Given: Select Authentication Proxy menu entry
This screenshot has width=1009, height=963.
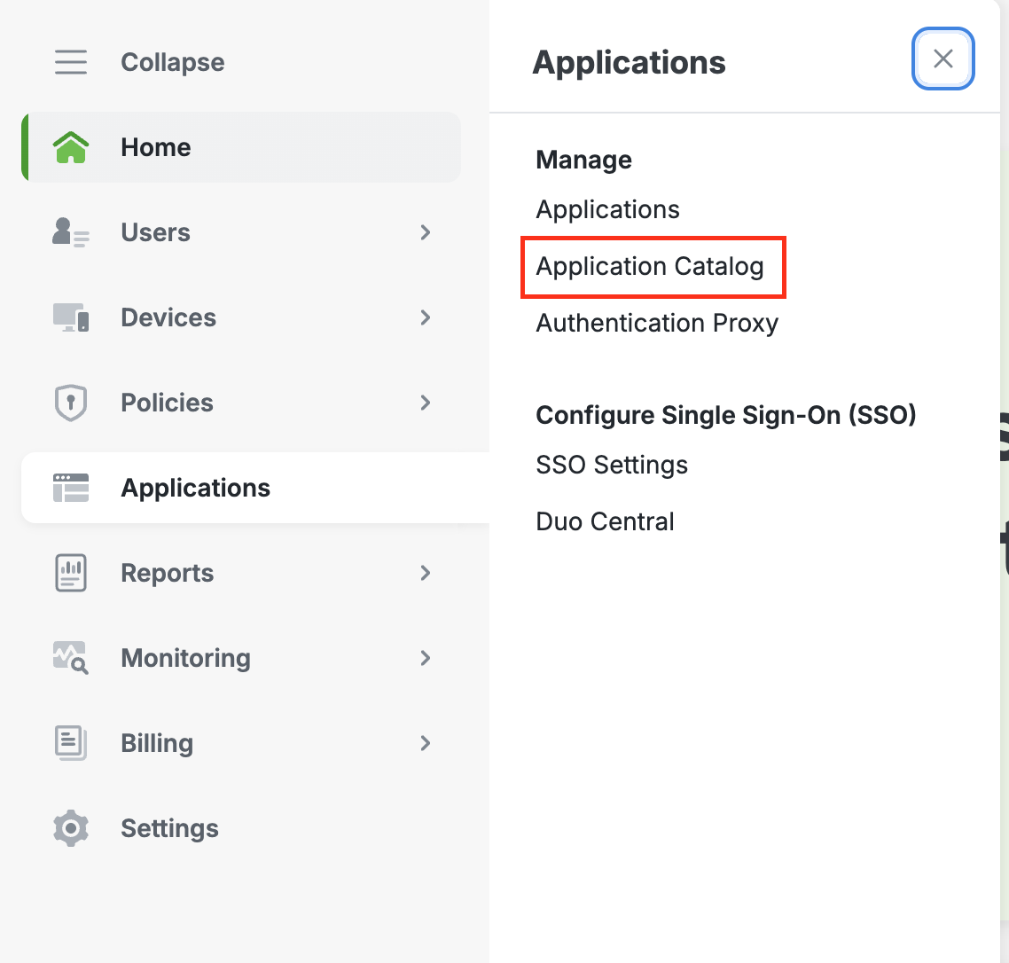Looking at the screenshot, I should (x=657, y=323).
